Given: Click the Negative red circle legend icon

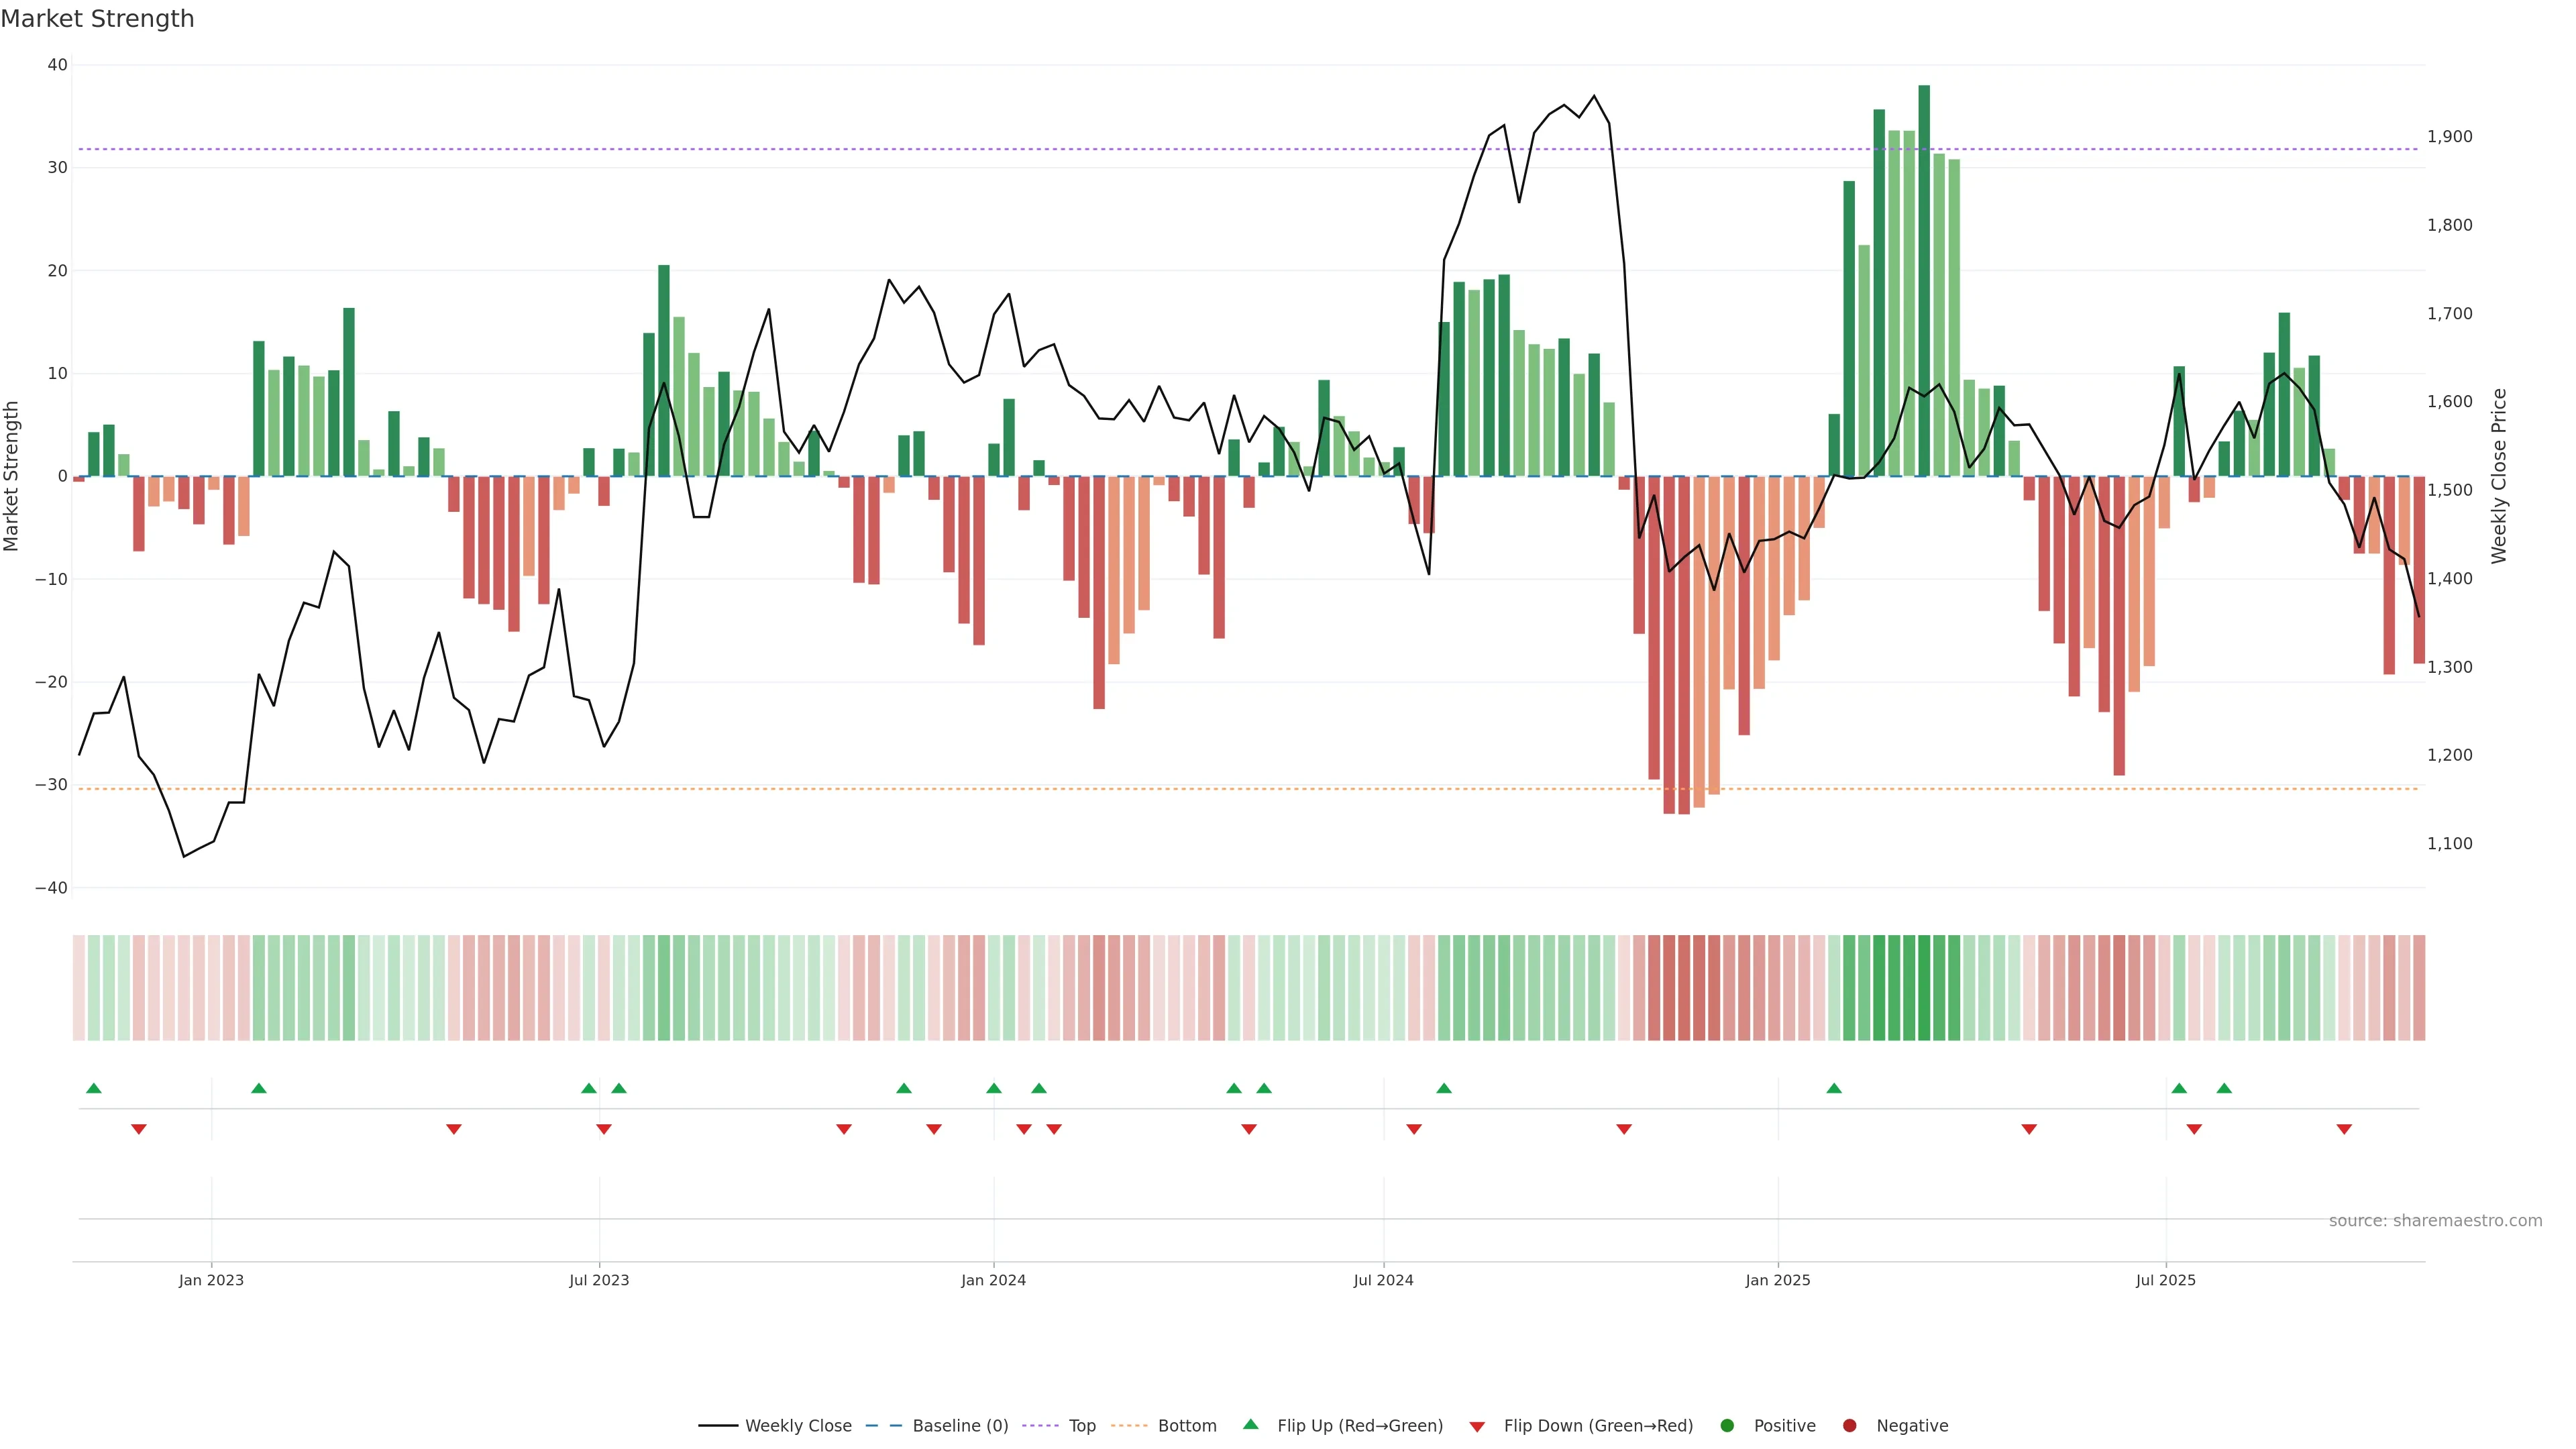Looking at the screenshot, I should [1849, 1426].
